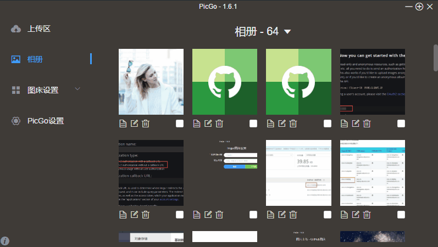This screenshot has height=247, width=438.
Task: Click the four-squares grid icon
Action: pyautogui.click(x=16, y=90)
